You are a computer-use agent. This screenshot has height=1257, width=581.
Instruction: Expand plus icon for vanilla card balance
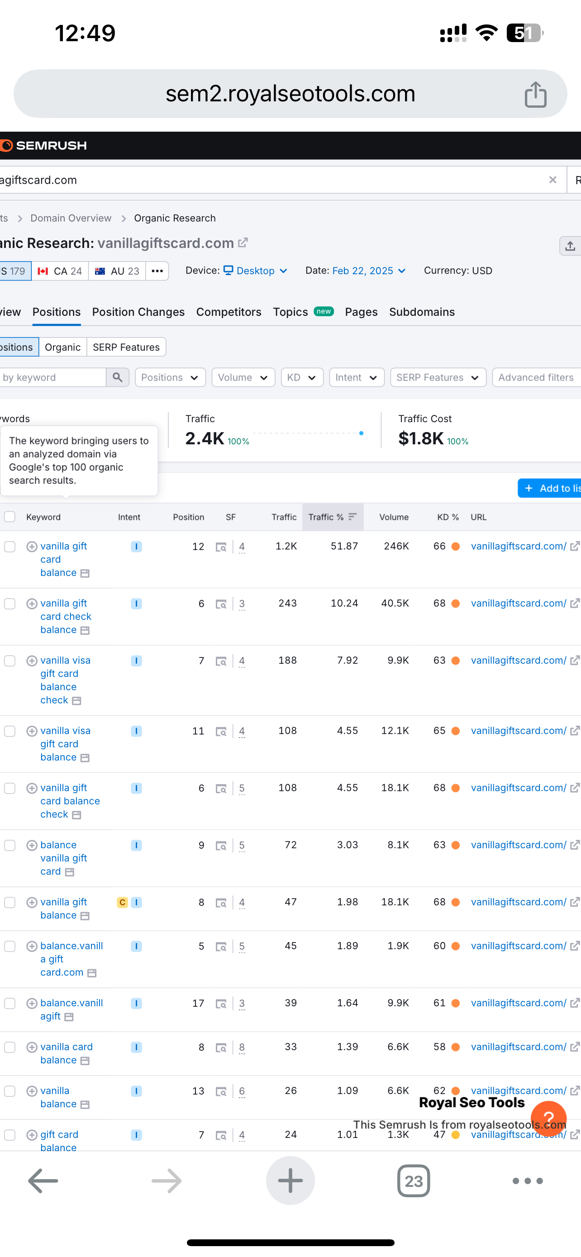coord(32,1047)
